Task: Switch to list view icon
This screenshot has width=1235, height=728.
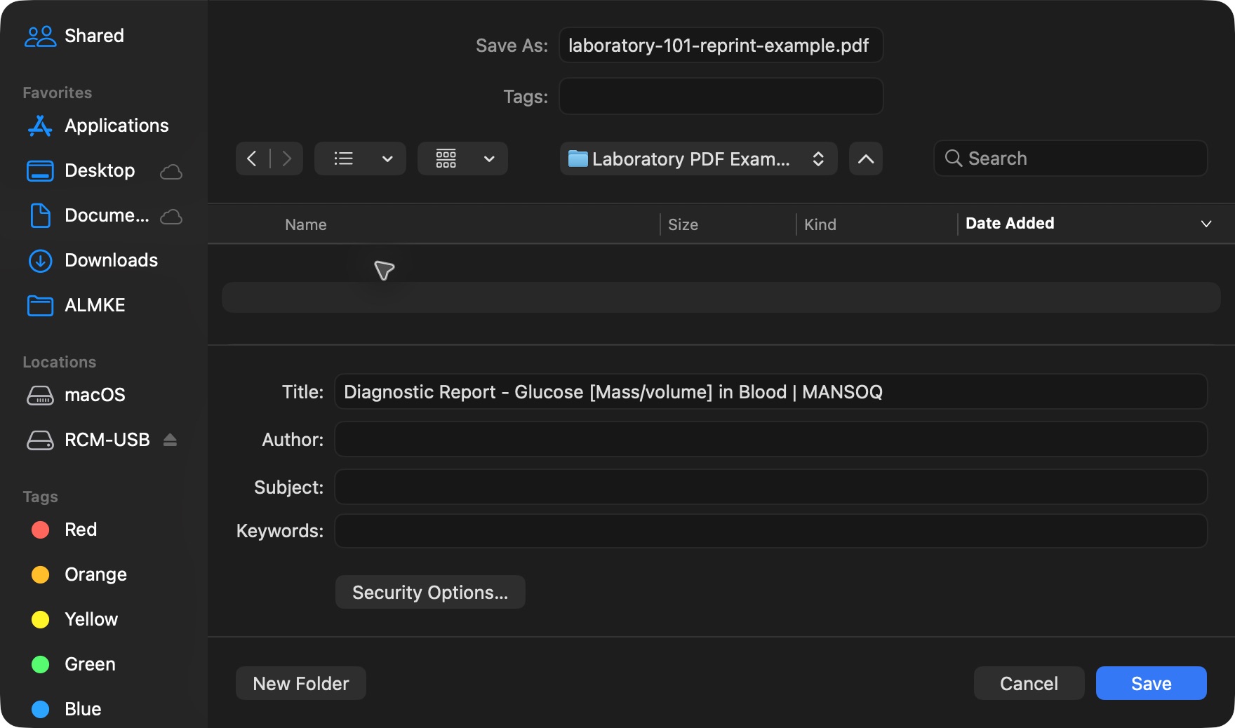Action: click(343, 159)
